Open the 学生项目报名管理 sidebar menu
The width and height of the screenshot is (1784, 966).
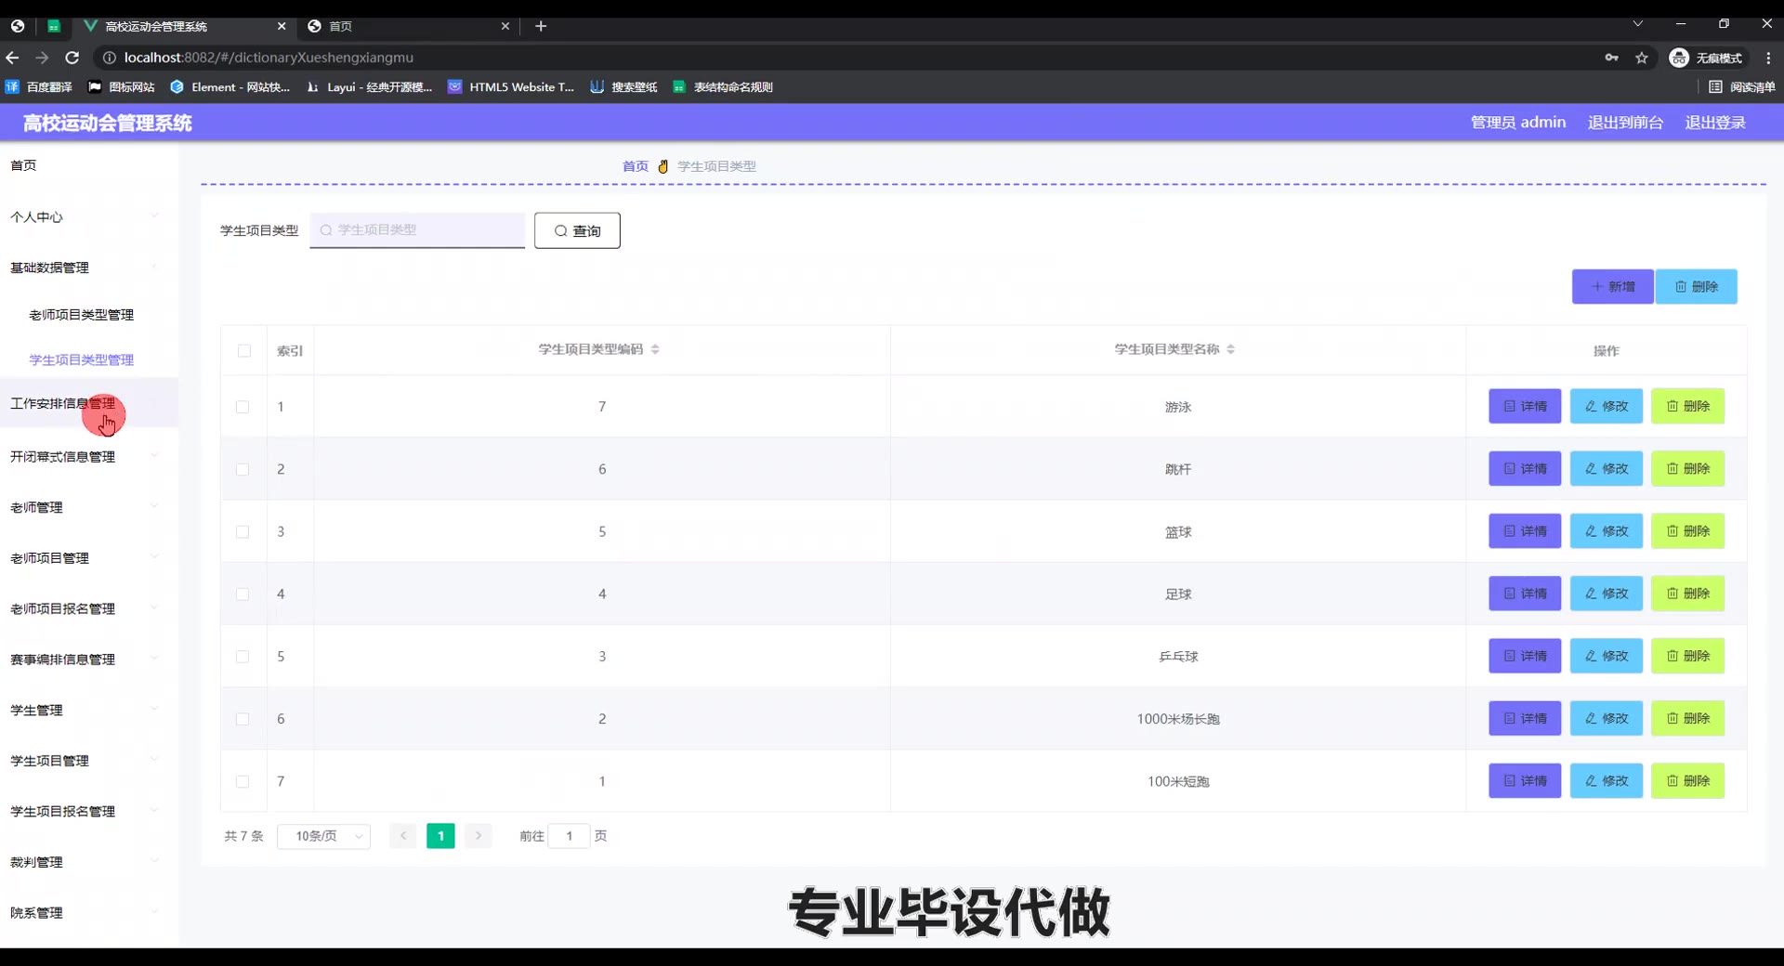pyautogui.click(x=89, y=811)
